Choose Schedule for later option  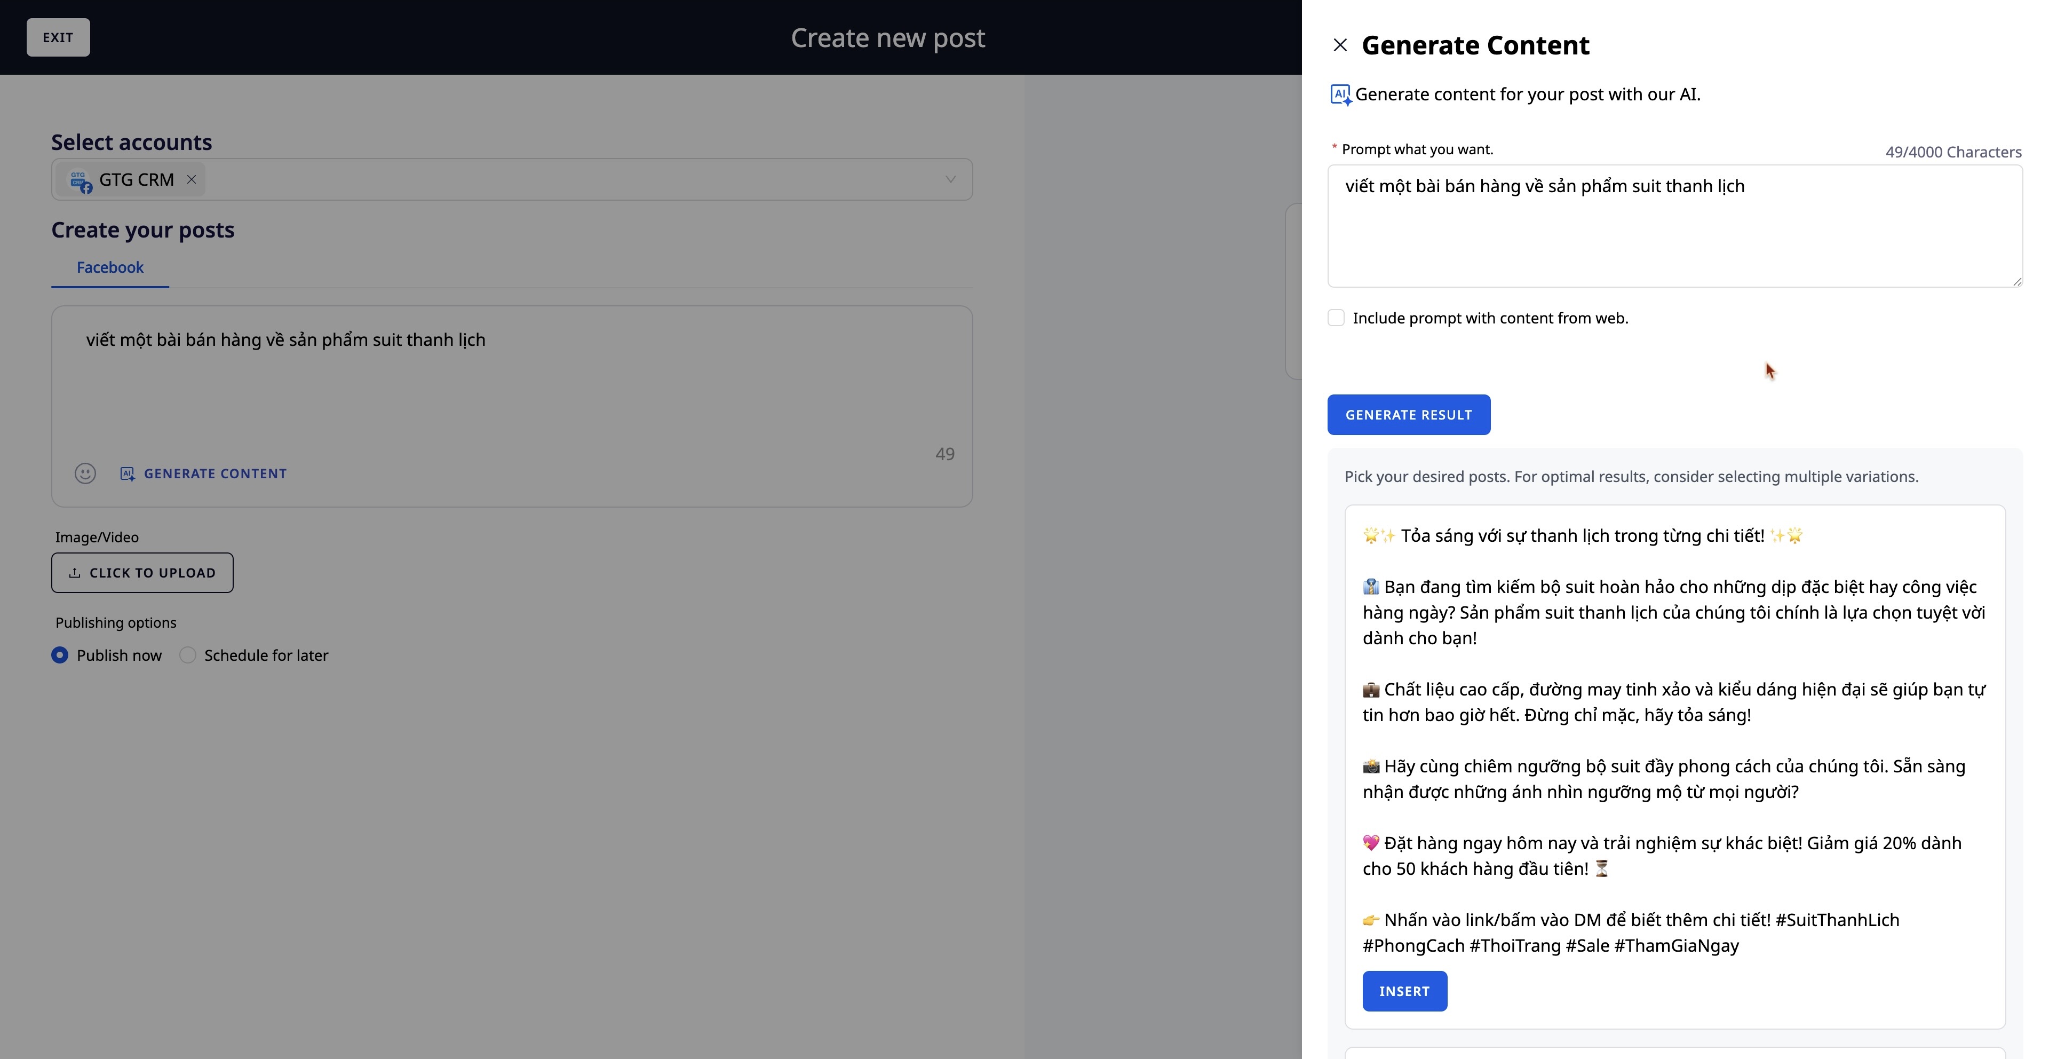188,655
